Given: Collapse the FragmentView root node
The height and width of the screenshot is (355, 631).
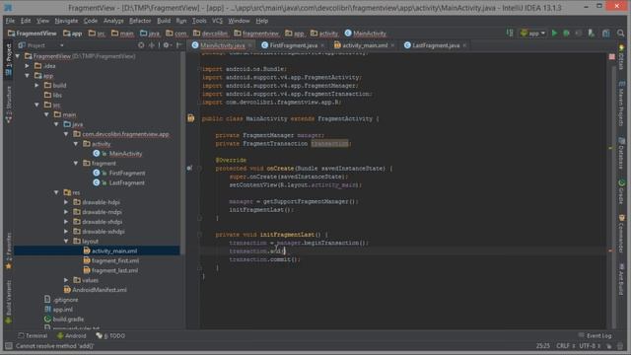Looking at the screenshot, I should coord(18,56).
